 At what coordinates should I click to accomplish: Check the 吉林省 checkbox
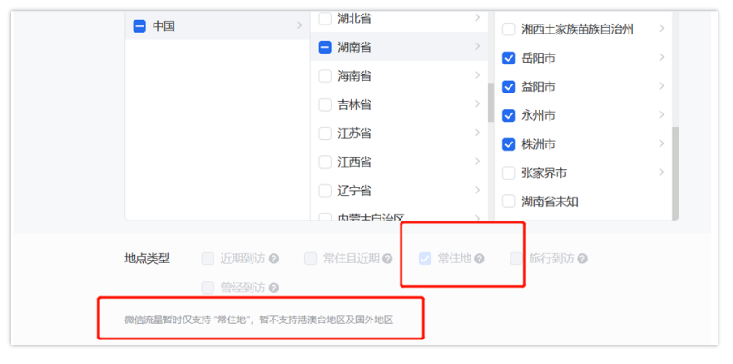click(x=325, y=104)
